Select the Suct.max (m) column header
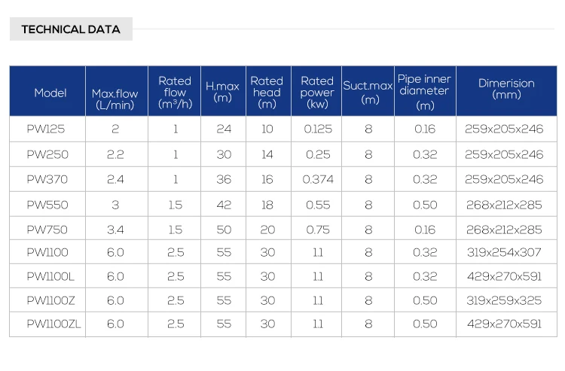Viewport: 565px width, 371px height. (368, 92)
